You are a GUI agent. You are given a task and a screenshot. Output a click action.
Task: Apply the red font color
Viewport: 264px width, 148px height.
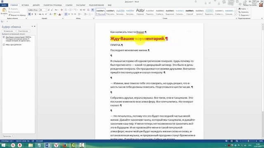(x=59, y=14)
